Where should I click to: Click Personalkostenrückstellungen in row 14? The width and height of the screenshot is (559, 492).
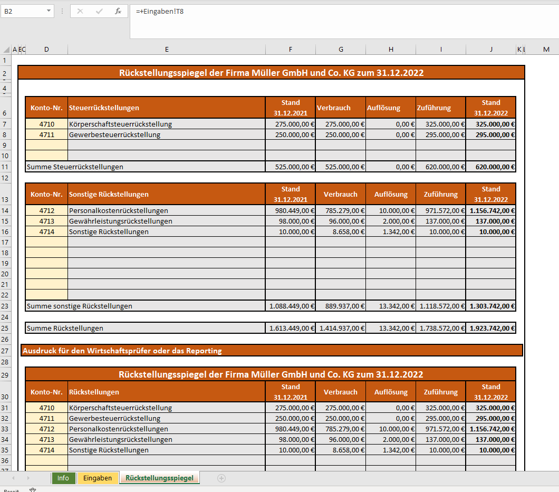167,211
